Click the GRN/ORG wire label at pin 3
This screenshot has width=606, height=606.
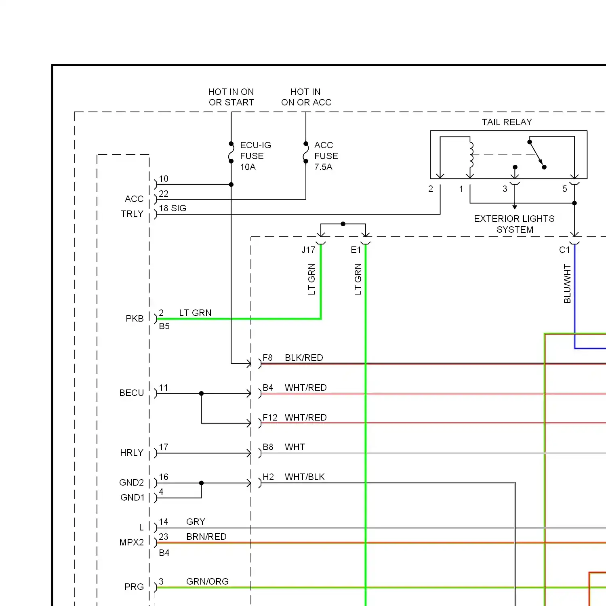click(x=208, y=582)
